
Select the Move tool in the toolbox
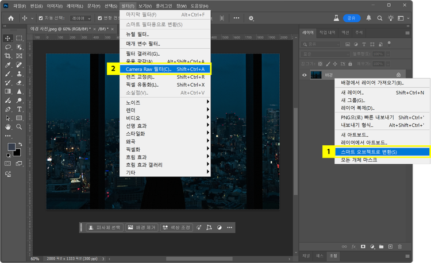click(x=7, y=38)
